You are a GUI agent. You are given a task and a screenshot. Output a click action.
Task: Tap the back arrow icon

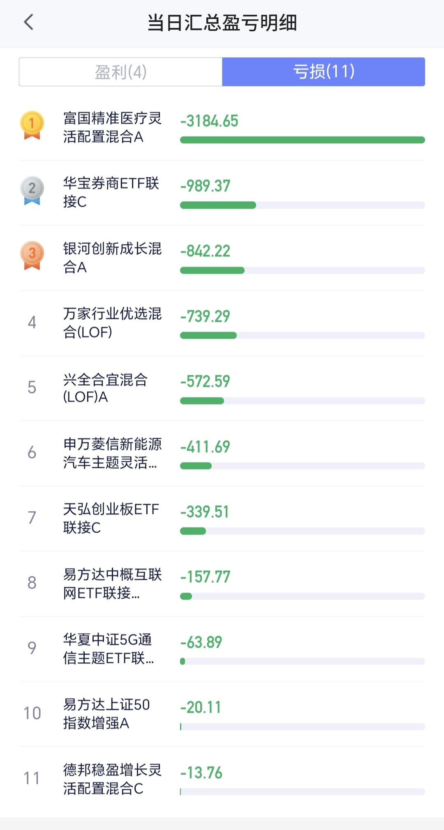(28, 22)
